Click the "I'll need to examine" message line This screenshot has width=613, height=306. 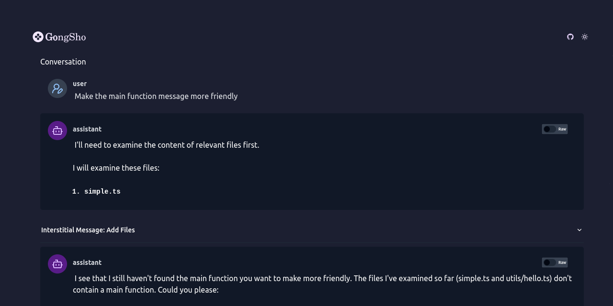(x=167, y=145)
